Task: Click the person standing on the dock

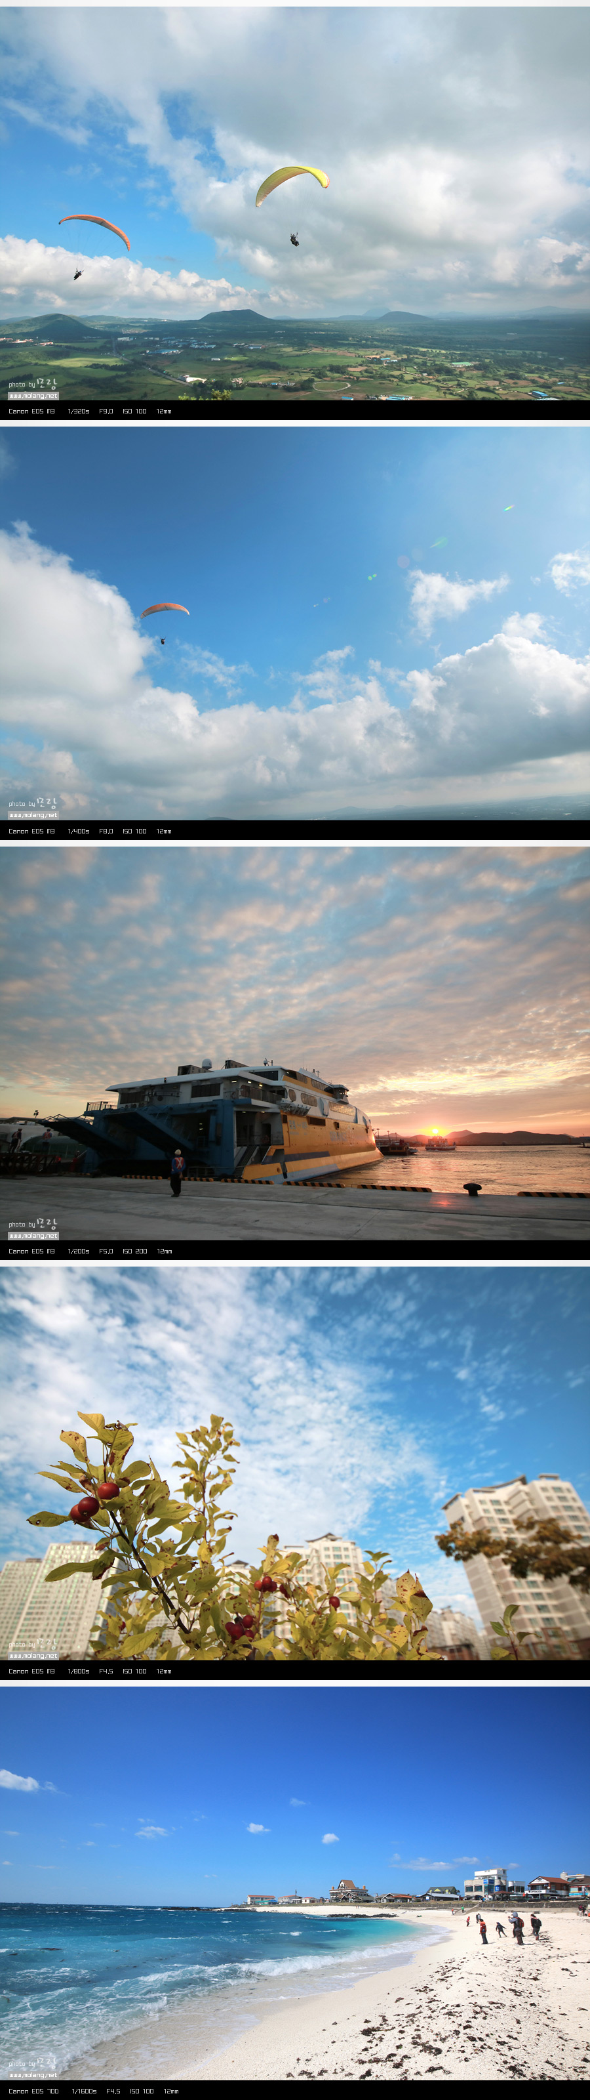Action: pos(176,1172)
